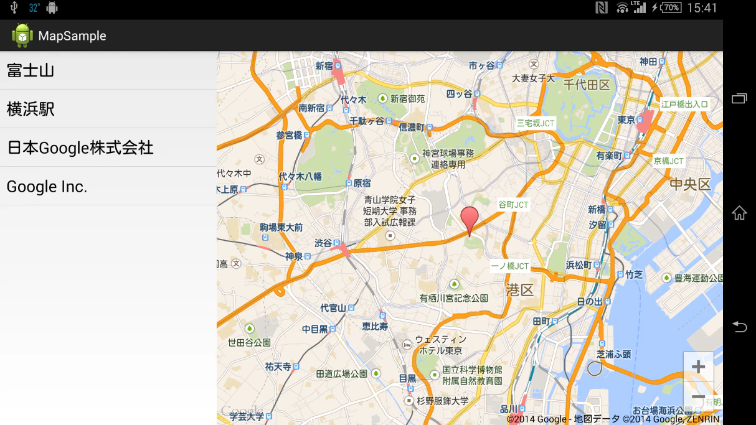Tap ウェスティンホテル東京 hotel label
Image resolution: width=756 pixels, height=425 pixels.
coord(440,345)
